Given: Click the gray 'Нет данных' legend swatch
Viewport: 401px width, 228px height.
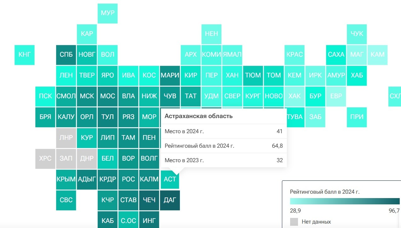Looking at the screenshot, I should point(294,222).
